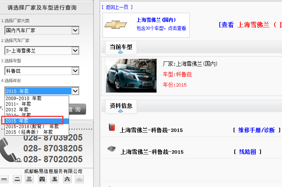Viewport: 282px width, 187px height.
Task: Click the blue chevron under 资料信息
Action: [121, 111]
